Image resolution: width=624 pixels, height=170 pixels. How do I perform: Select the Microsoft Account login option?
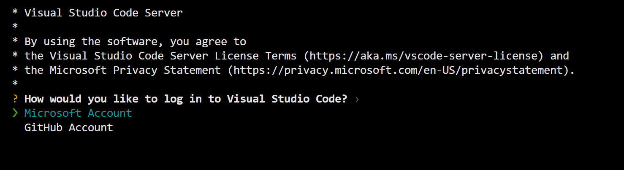[x=78, y=113]
